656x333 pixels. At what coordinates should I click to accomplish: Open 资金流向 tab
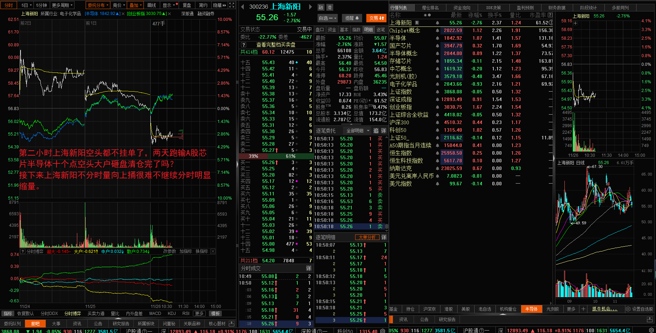462,8
